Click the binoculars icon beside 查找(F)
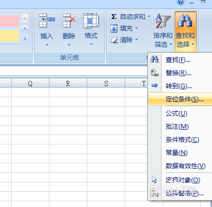 155,59
